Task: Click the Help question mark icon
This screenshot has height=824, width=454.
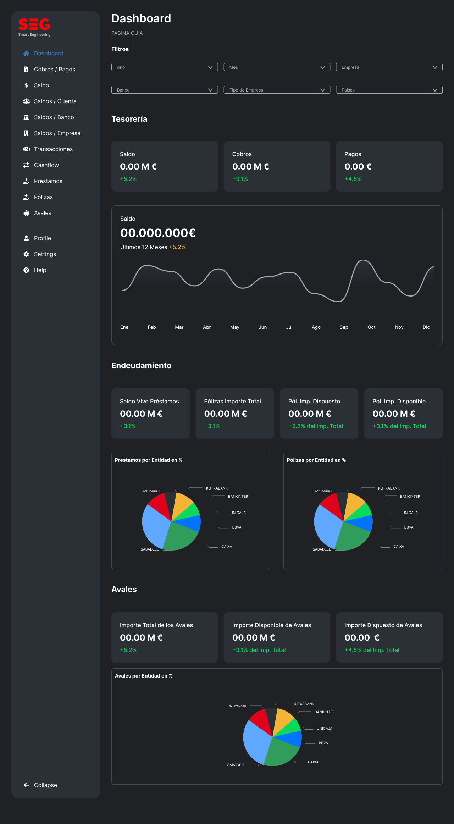Action: [x=26, y=270]
